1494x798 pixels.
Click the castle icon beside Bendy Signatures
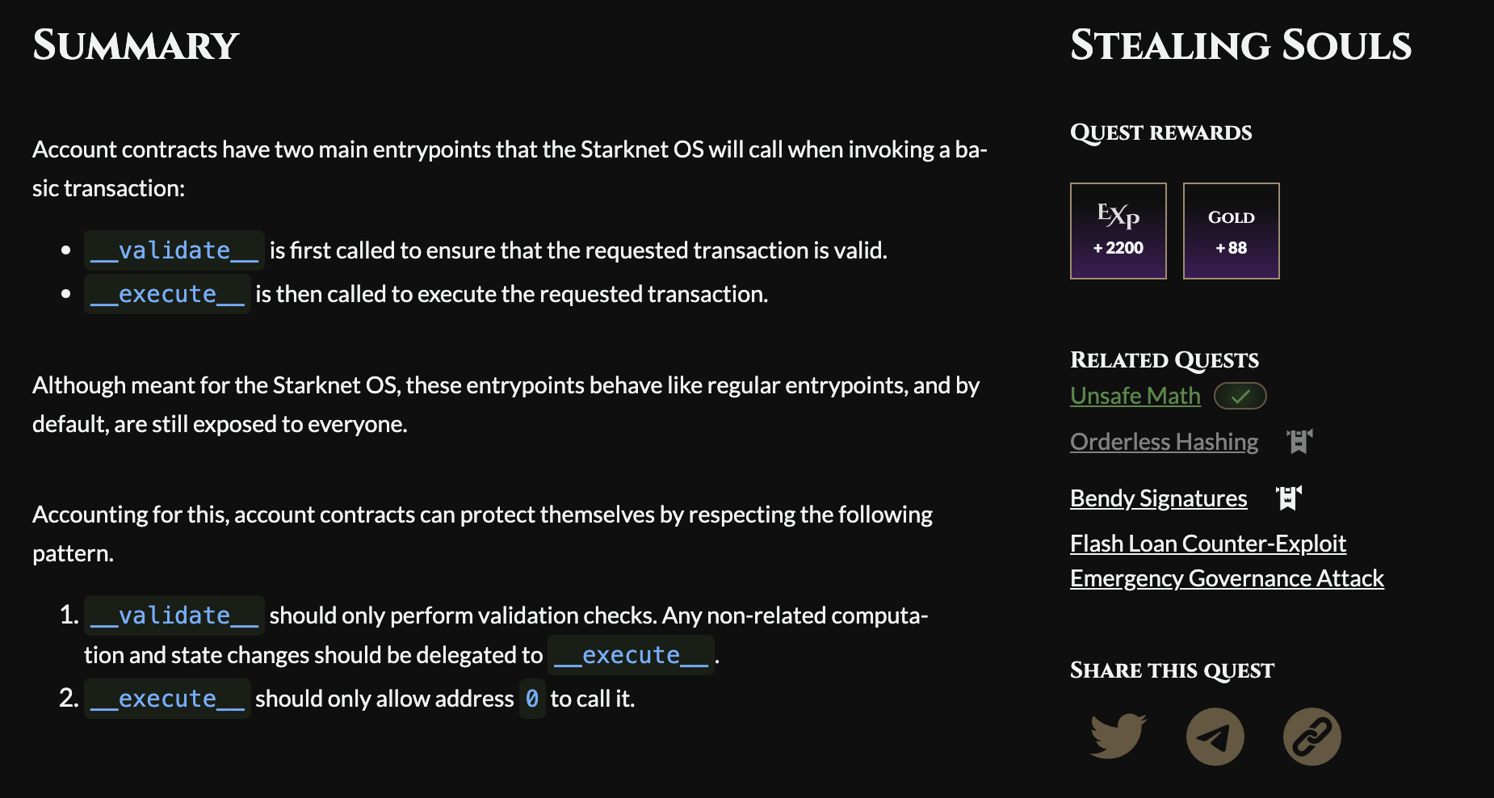pos(1289,498)
